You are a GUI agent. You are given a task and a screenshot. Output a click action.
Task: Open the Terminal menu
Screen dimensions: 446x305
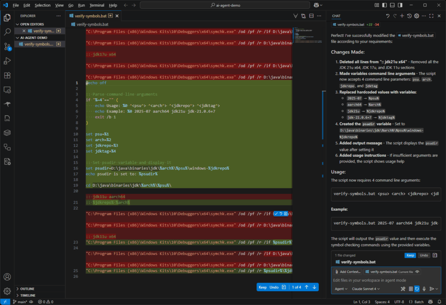(97, 5)
